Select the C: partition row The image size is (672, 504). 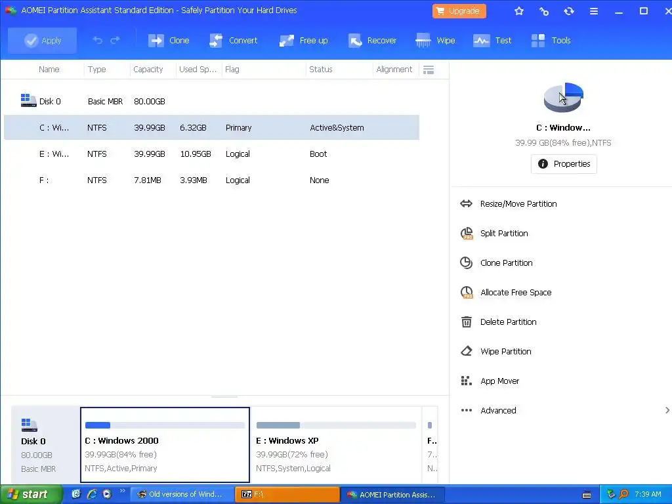click(x=211, y=127)
